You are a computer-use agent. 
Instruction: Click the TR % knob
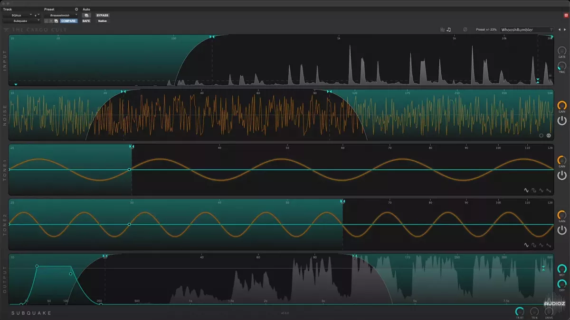click(x=534, y=311)
